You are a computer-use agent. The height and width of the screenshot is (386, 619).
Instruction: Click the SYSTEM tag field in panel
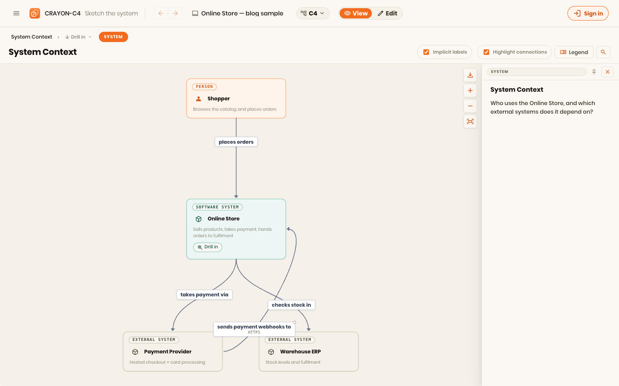coord(536,72)
